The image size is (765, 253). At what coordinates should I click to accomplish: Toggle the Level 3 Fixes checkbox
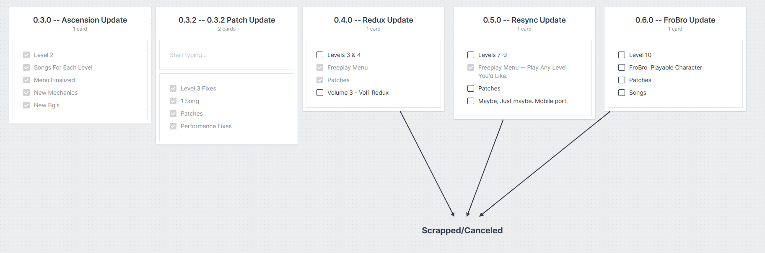[x=173, y=88]
